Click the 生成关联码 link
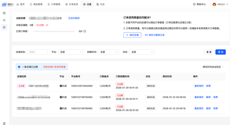 point(74,18)
